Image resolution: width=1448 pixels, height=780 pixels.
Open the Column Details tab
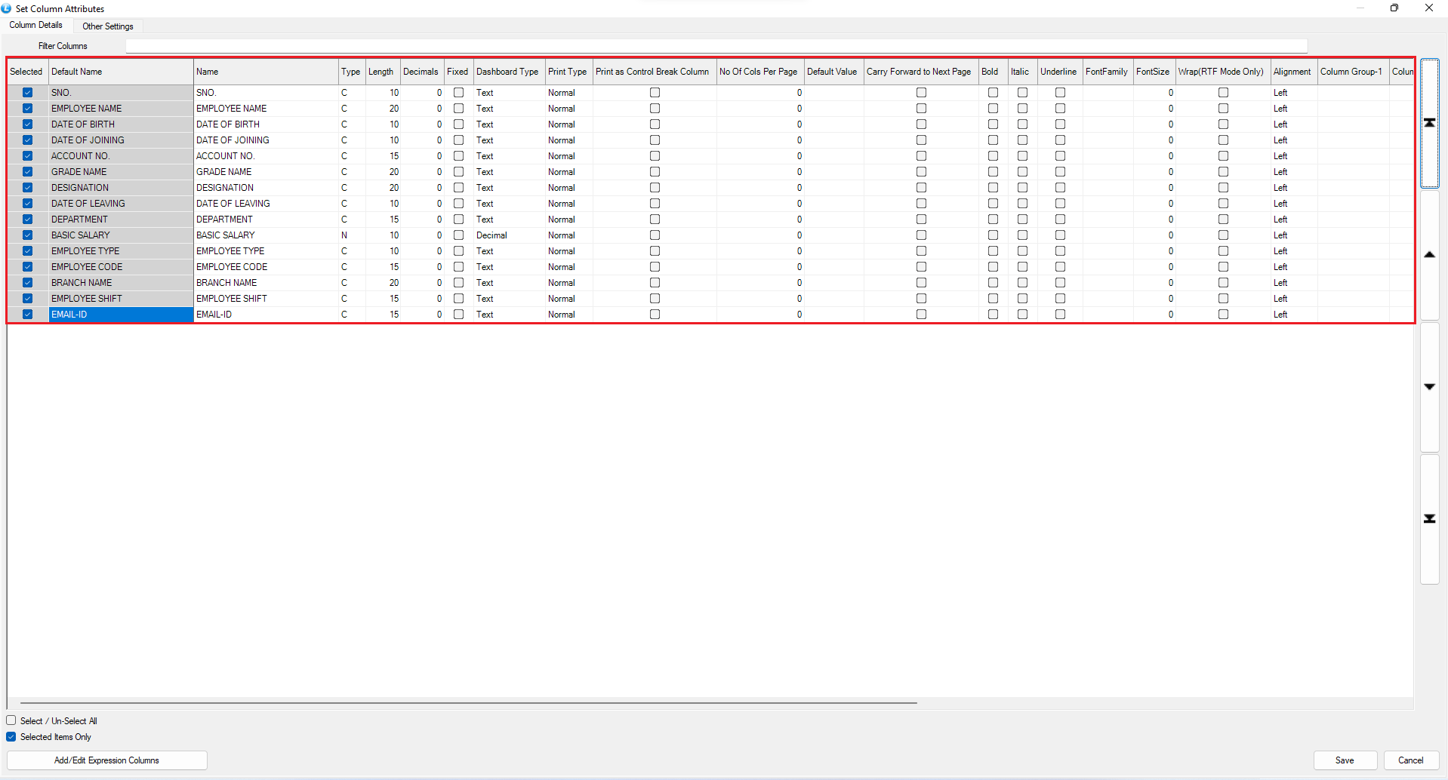coord(36,26)
